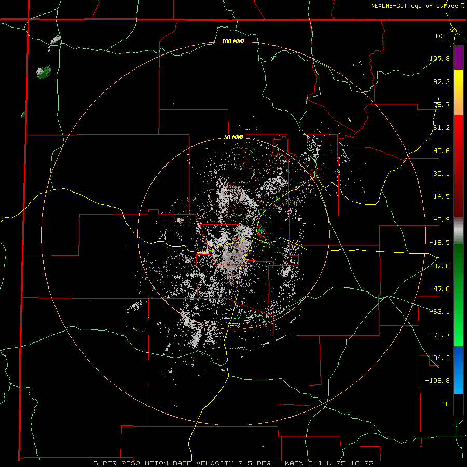Image resolution: width=467 pixels, height=467 pixels.
Task: Click the gray near-zero segment of color bar
Action: [458, 230]
